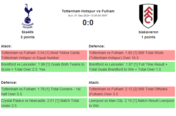Open biakaveron player profile name

point(148,32)
